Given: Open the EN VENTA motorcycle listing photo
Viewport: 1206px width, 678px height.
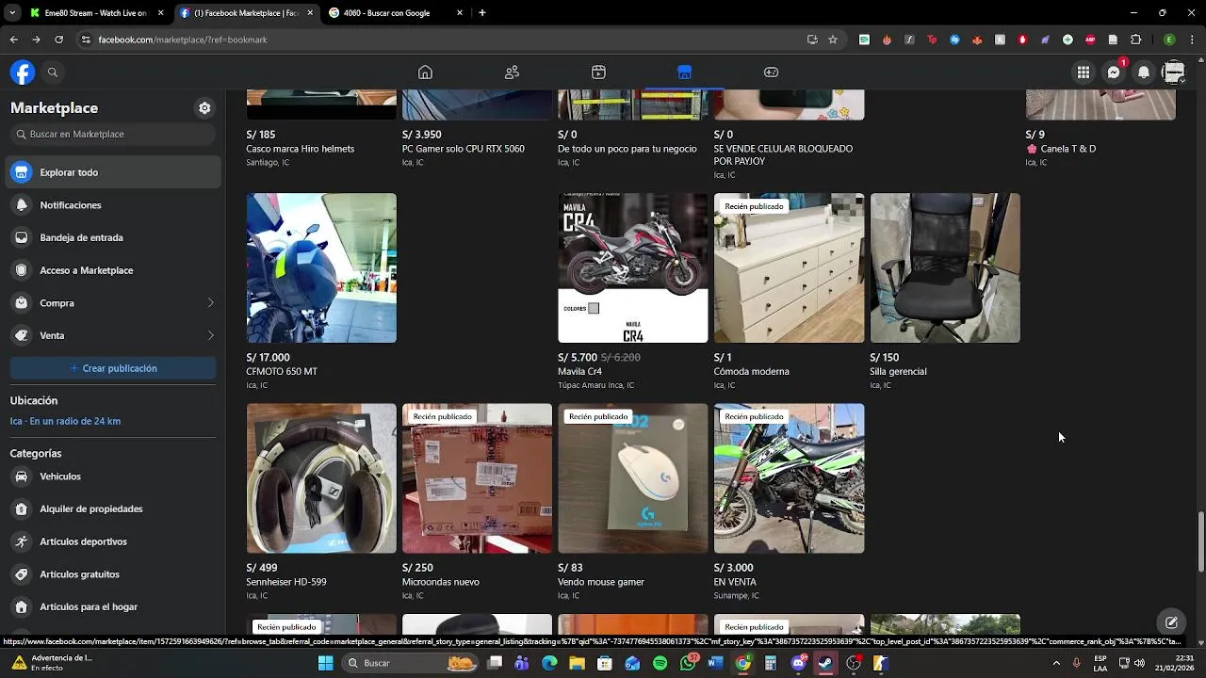Looking at the screenshot, I should (x=789, y=478).
